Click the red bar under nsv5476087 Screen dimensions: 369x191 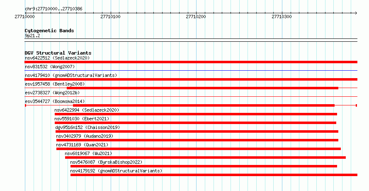coord(204,166)
